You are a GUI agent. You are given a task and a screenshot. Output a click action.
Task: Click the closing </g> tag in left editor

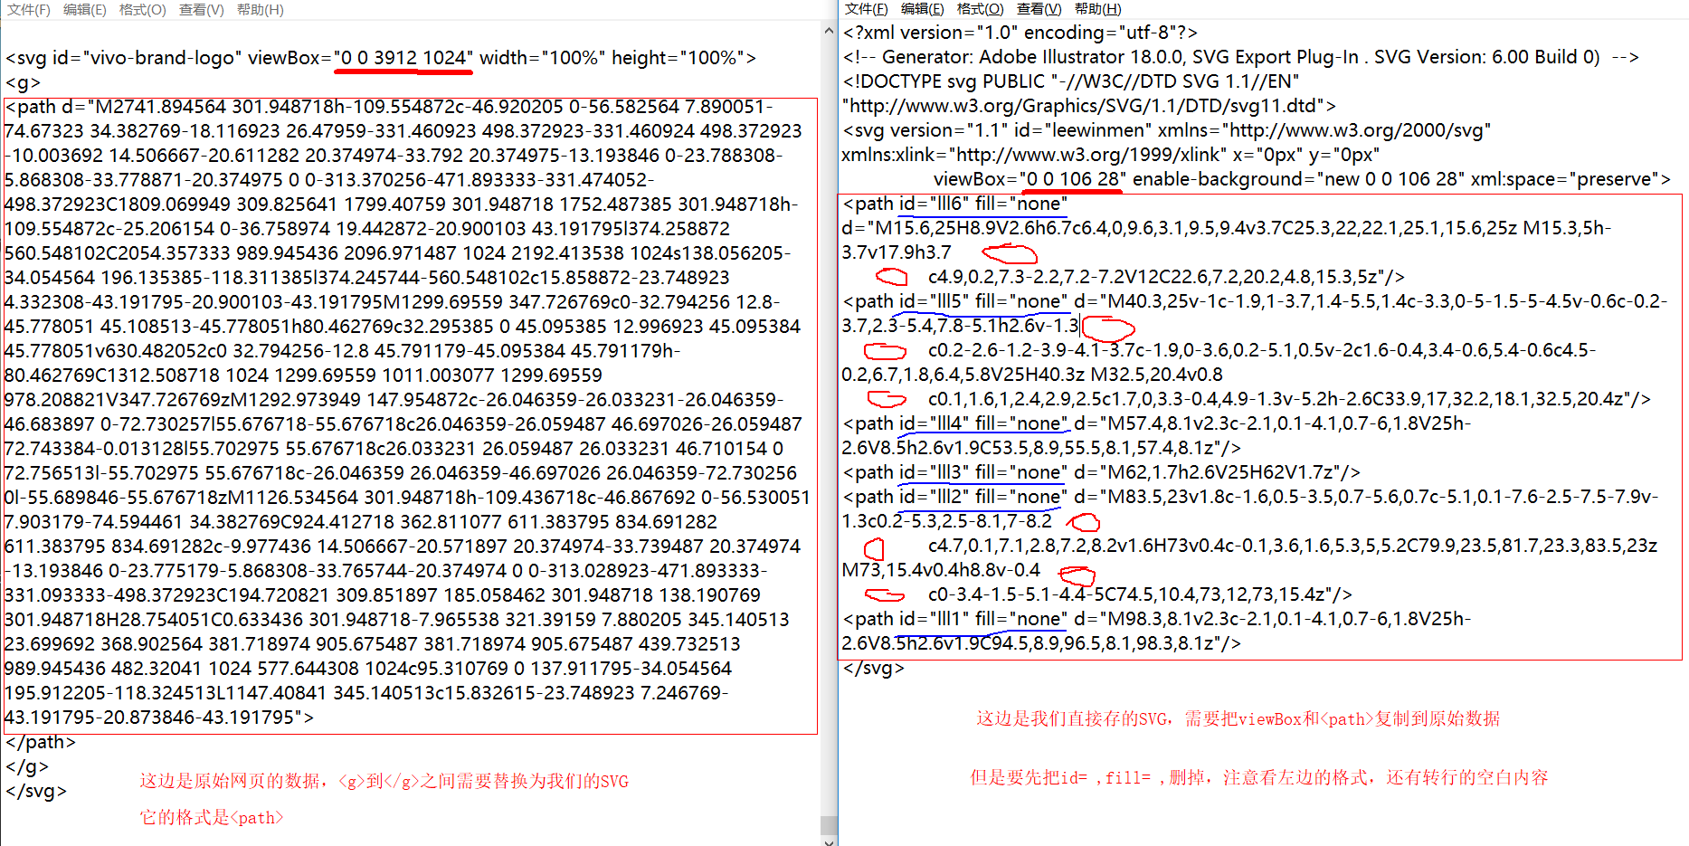27,766
